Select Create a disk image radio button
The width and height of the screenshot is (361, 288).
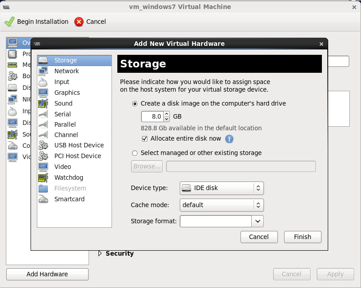point(135,104)
